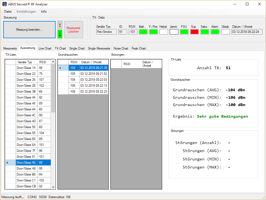Viewport: 266px width, 200px height.
Task: Click the empty Jamm indicator box
Action: click(174, 32)
